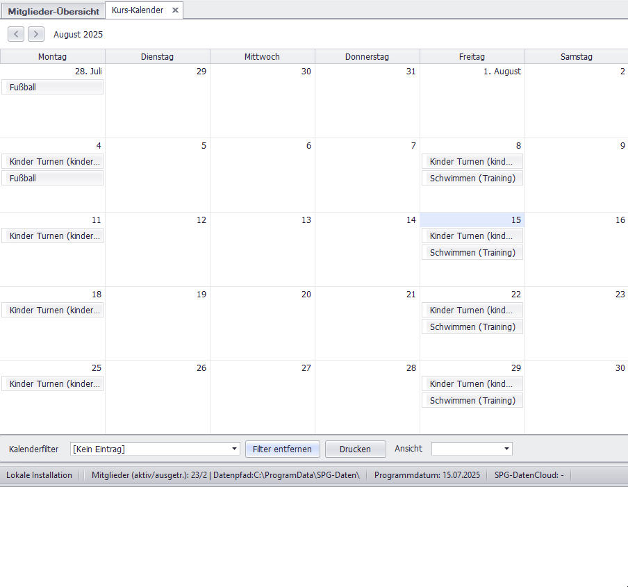Open Kinder Turnen event on August 4
628x587 pixels.
tap(52, 162)
